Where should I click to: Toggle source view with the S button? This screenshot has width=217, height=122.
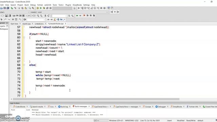click(45, 16)
